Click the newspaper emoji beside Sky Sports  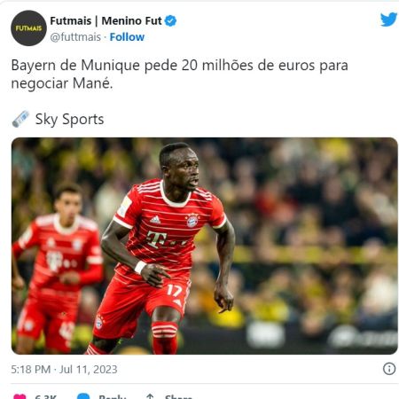point(20,119)
